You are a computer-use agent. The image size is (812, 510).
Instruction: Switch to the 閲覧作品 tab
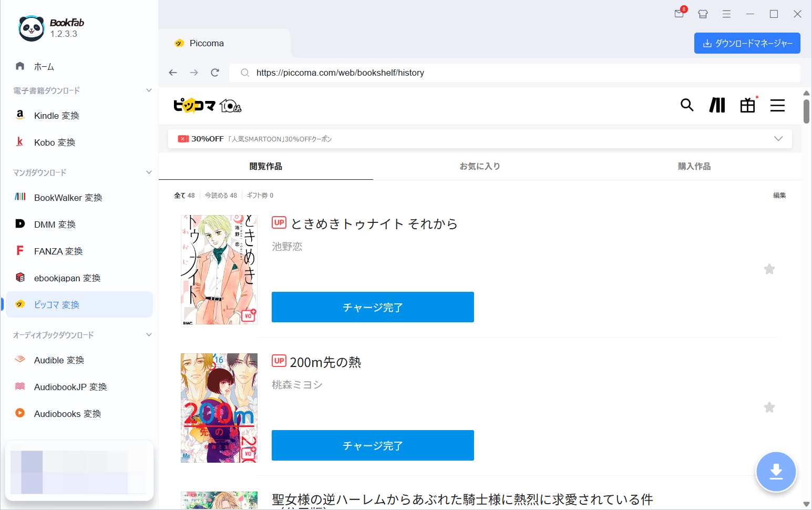266,166
